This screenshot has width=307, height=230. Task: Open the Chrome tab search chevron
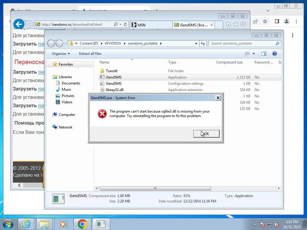268,11
